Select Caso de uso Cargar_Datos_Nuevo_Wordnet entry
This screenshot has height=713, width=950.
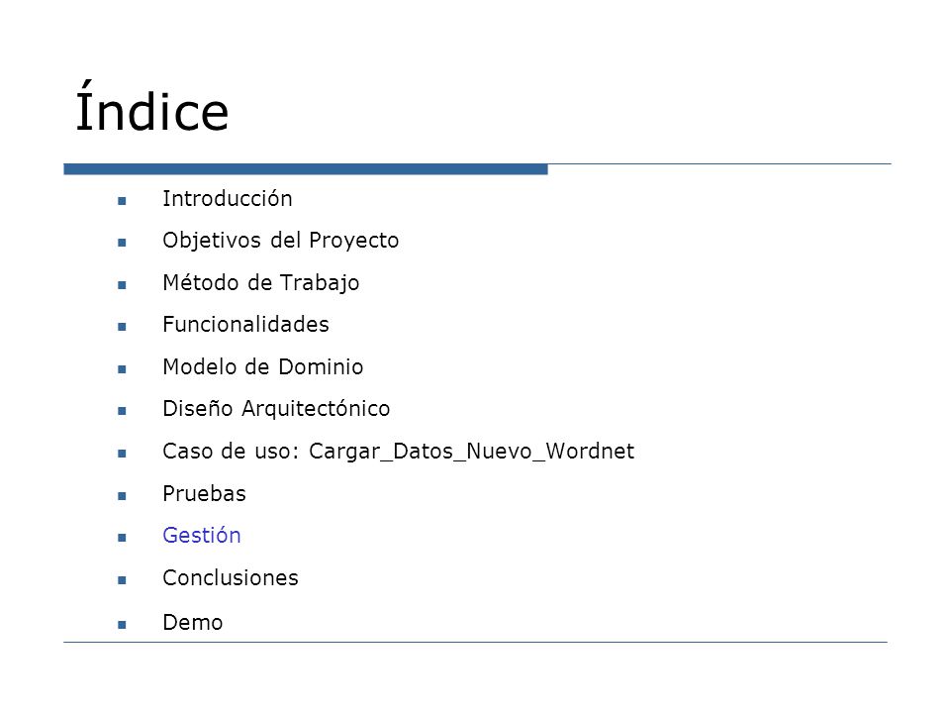pyautogui.click(x=398, y=452)
